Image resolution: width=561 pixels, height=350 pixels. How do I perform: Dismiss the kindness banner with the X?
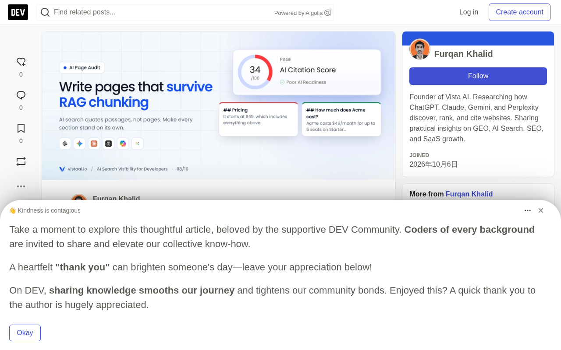tap(541, 210)
